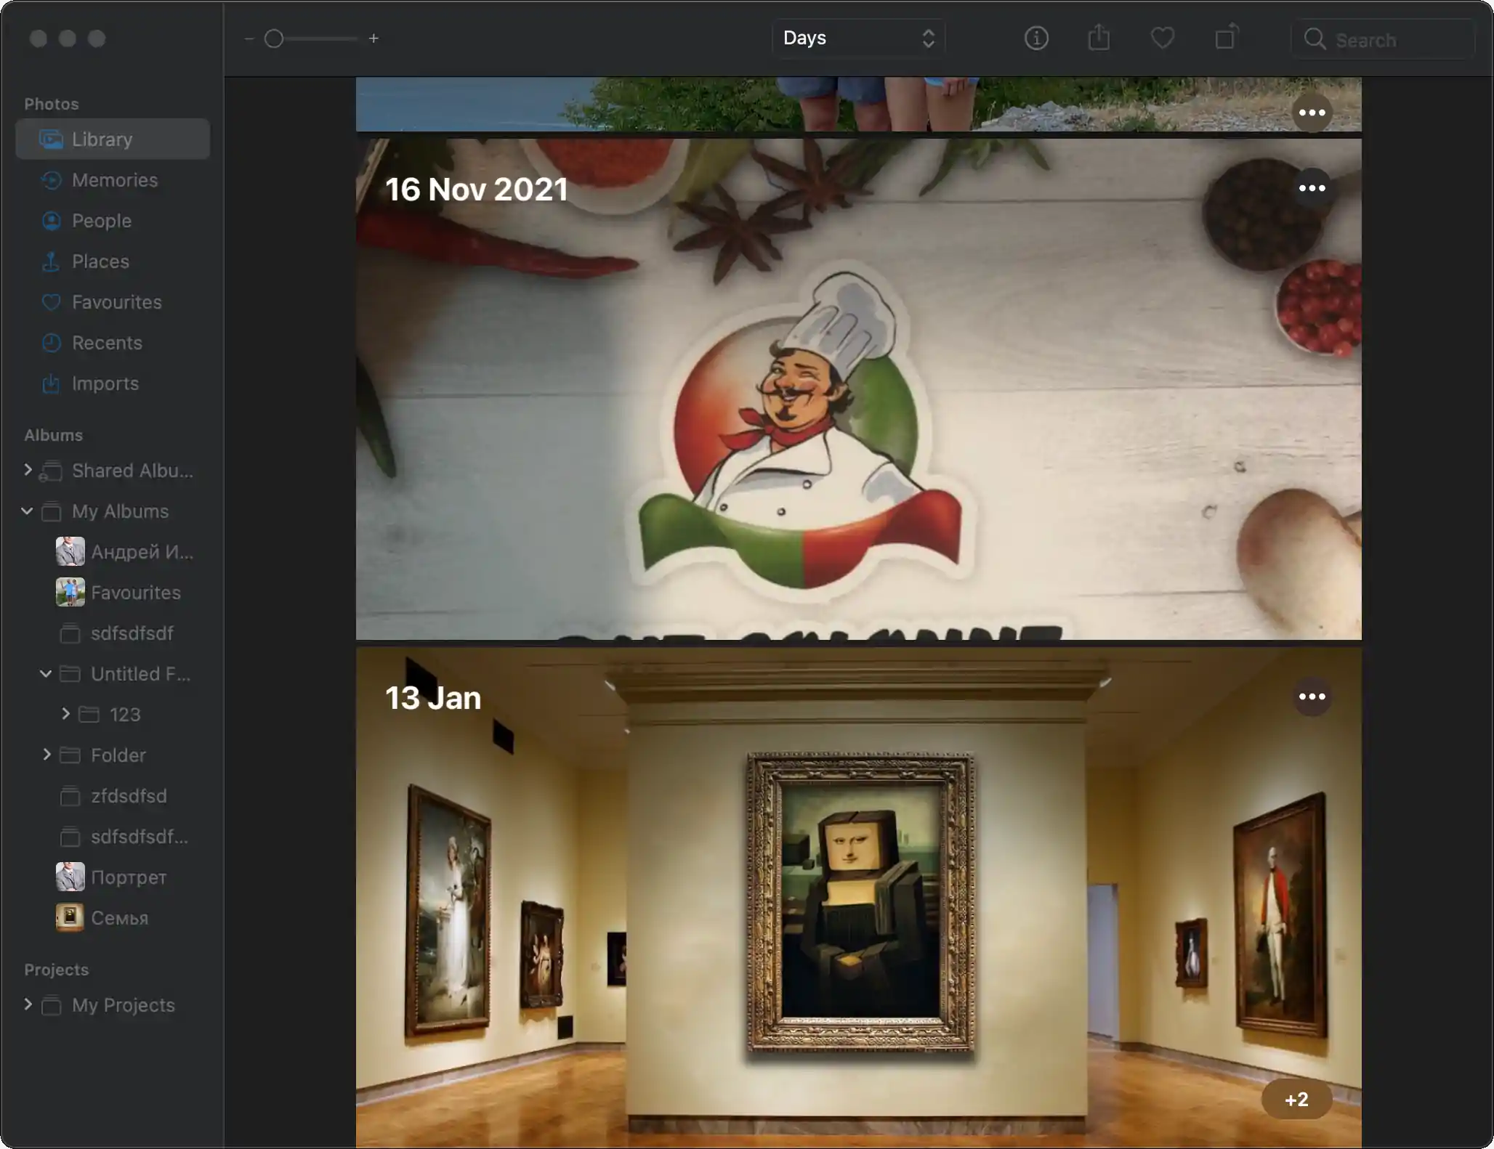The height and width of the screenshot is (1149, 1494).
Task: Click the +2 additional photos button
Action: [1296, 1098]
